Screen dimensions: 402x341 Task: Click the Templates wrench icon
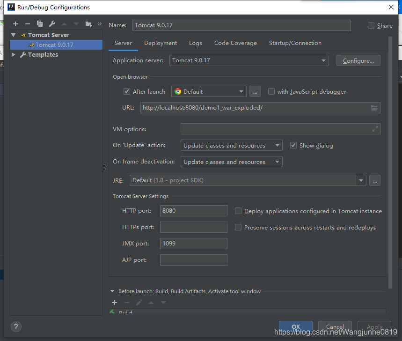(23, 55)
